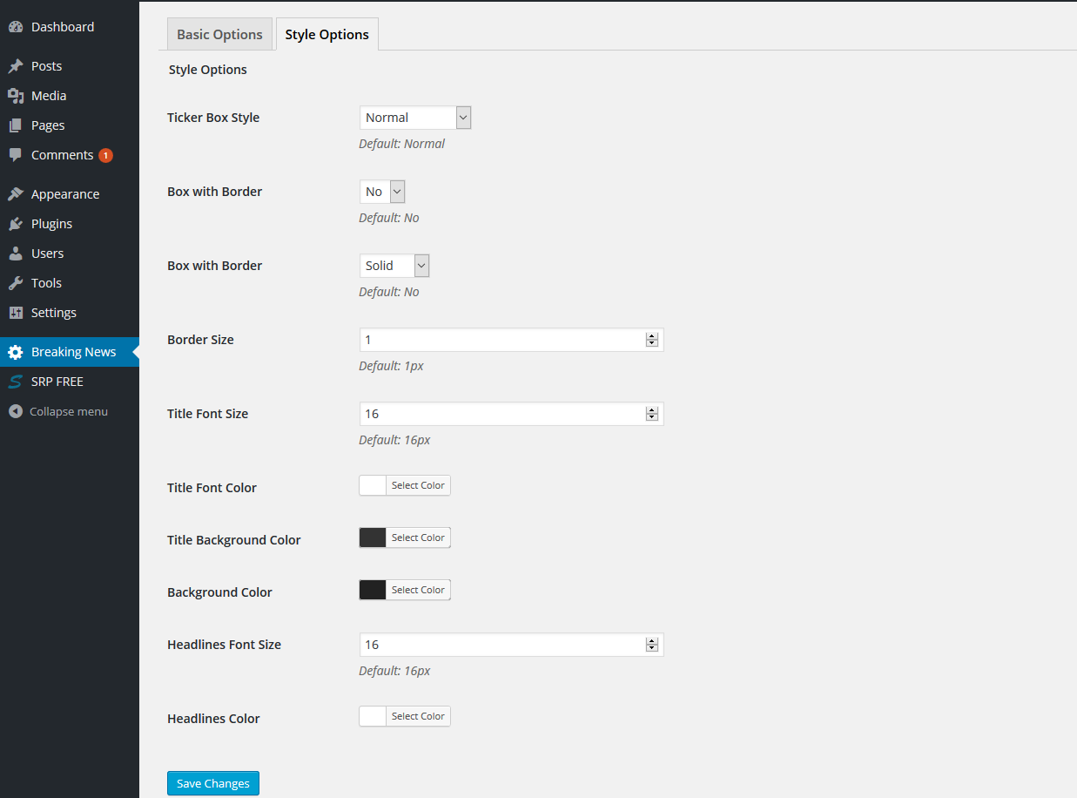Click the Title Background Color swatch
1077x798 pixels.
tap(373, 538)
